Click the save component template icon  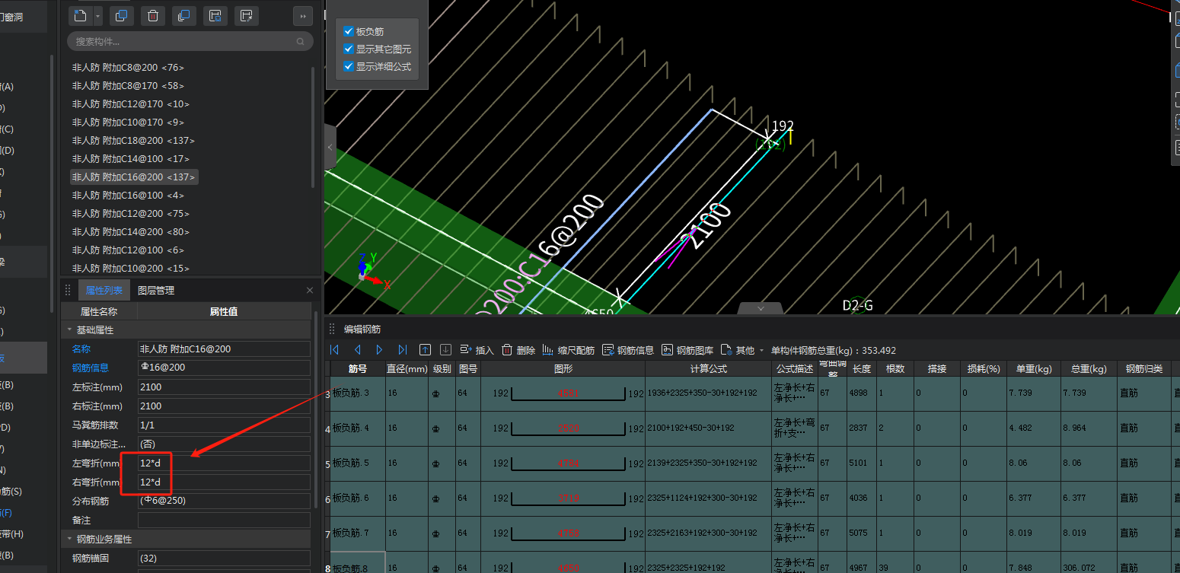pyautogui.click(x=215, y=15)
